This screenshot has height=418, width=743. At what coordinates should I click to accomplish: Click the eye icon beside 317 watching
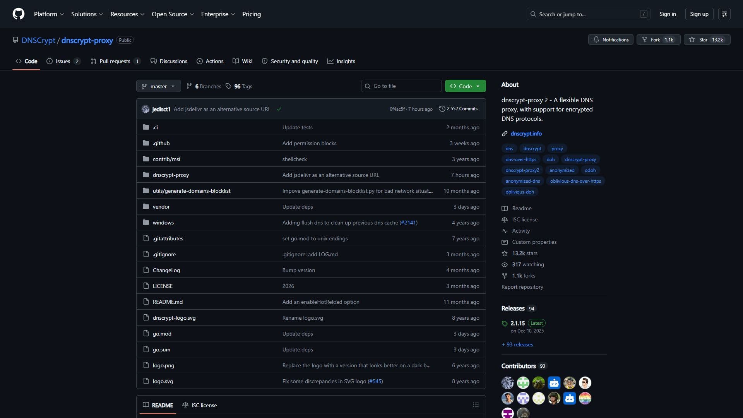click(x=505, y=264)
